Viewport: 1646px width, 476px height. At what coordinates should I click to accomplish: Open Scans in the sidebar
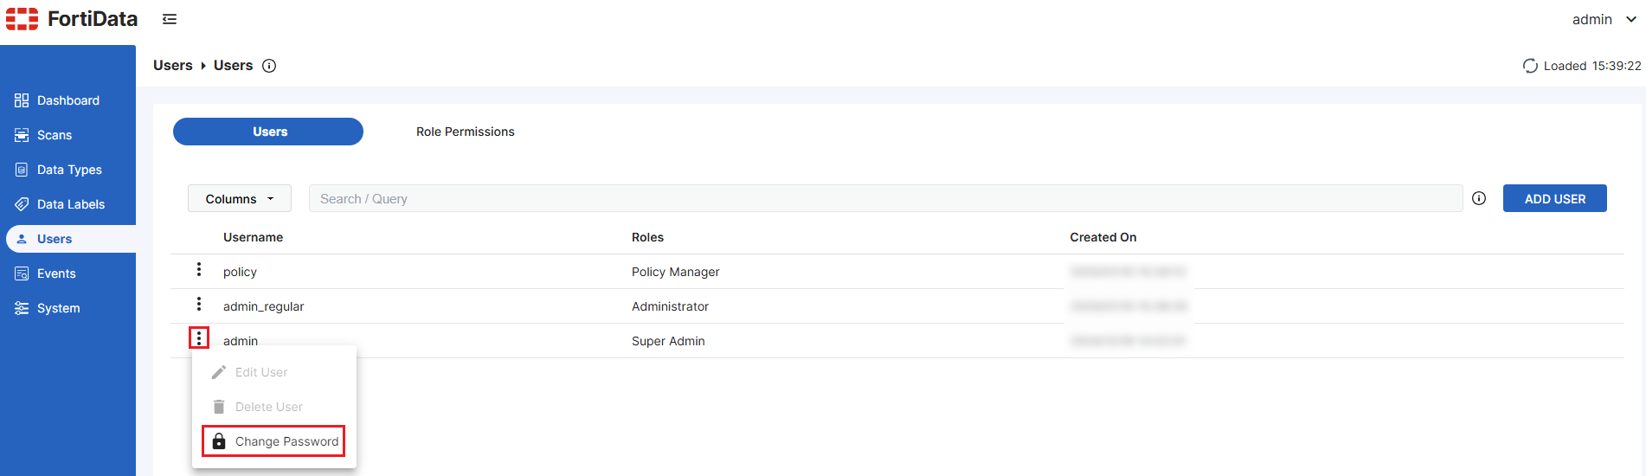click(x=55, y=135)
